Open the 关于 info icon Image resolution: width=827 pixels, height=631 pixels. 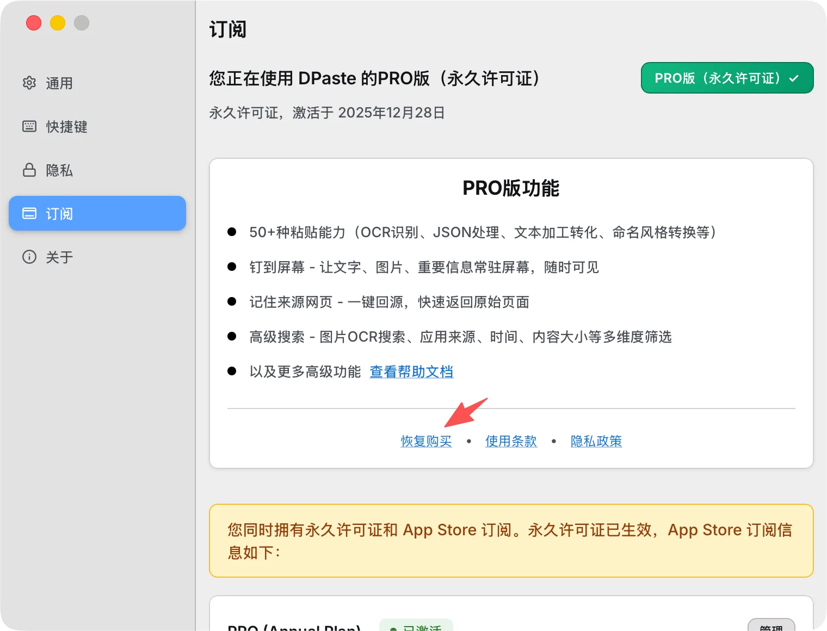pyautogui.click(x=29, y=257)
